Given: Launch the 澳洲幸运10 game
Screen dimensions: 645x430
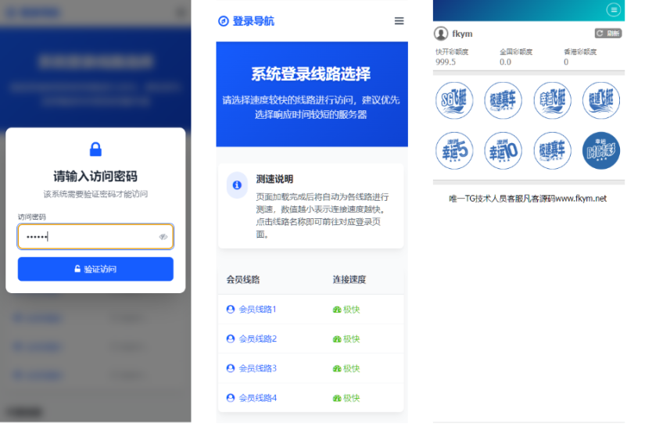Looking at the screenshot, I should click(x=503, y=149).
